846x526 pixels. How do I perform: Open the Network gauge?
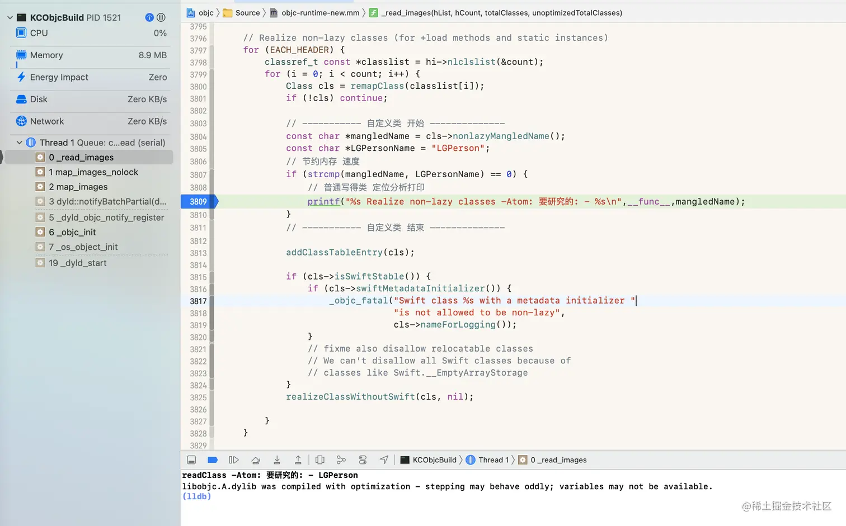point(91,121)
